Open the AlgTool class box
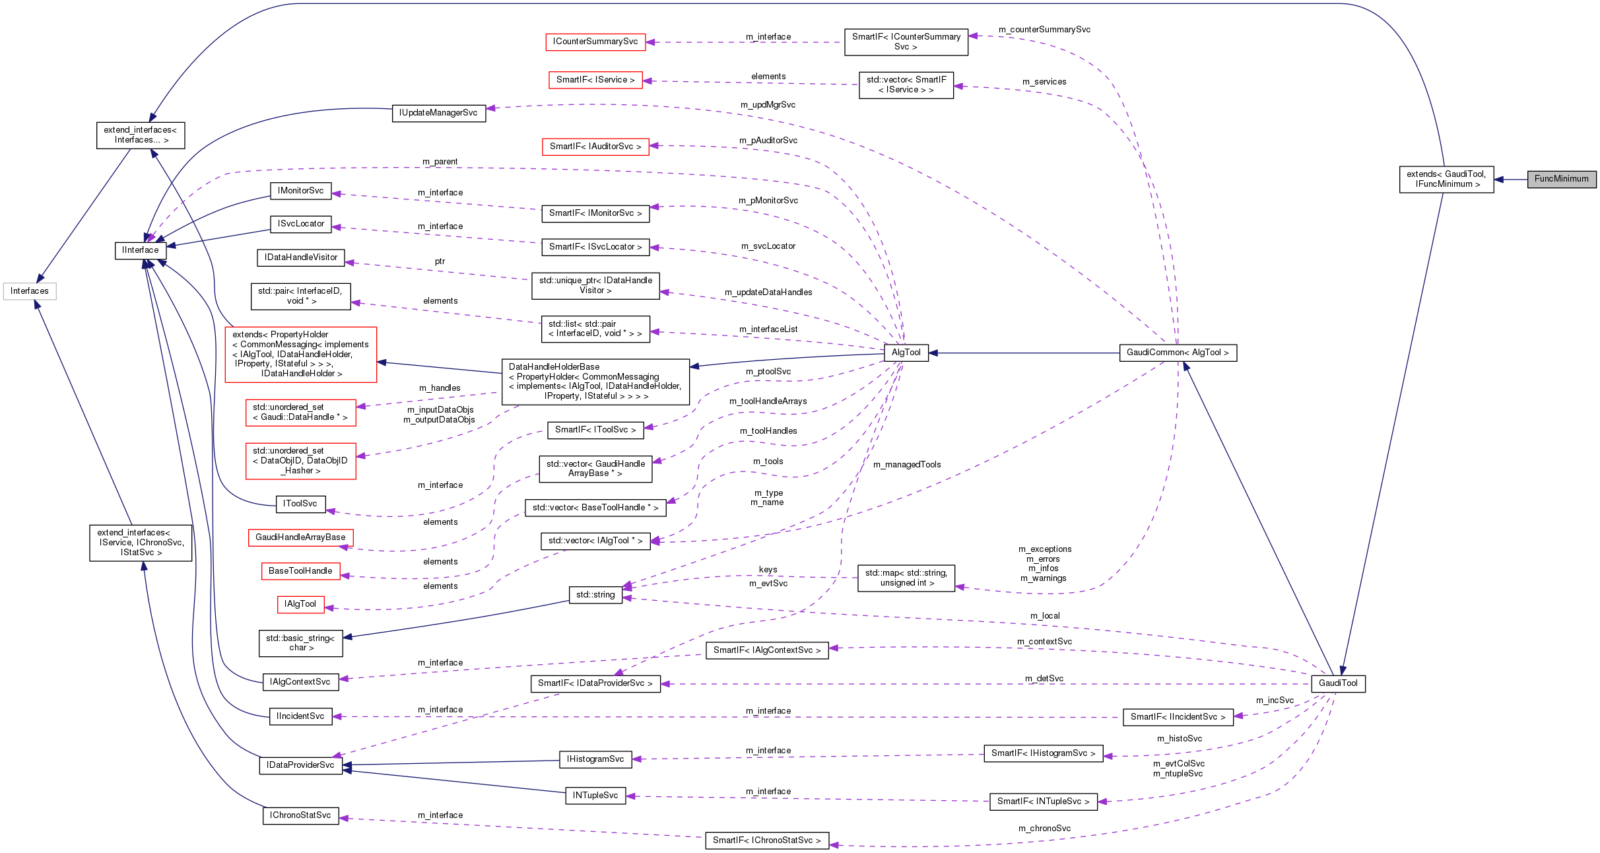The width and height of the screenshot is (1600, 853). point(908,353)
